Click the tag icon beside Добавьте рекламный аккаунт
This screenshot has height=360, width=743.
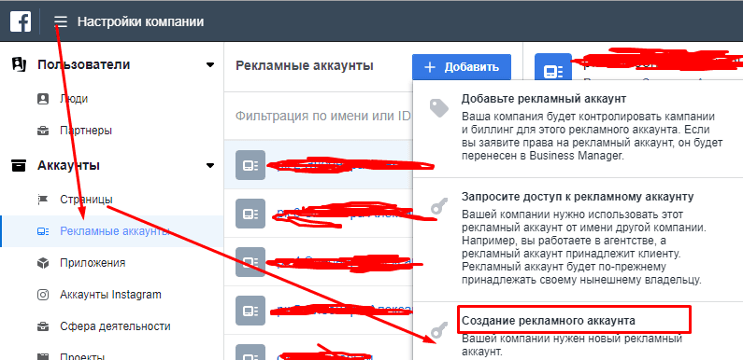click(x=438, y=108)
